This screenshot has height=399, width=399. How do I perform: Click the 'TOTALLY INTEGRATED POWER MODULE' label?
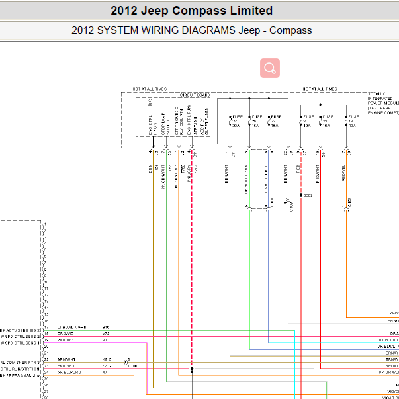coord(383,103)
